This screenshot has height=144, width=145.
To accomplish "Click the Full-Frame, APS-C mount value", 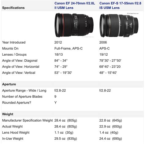I will coord(69,48).
